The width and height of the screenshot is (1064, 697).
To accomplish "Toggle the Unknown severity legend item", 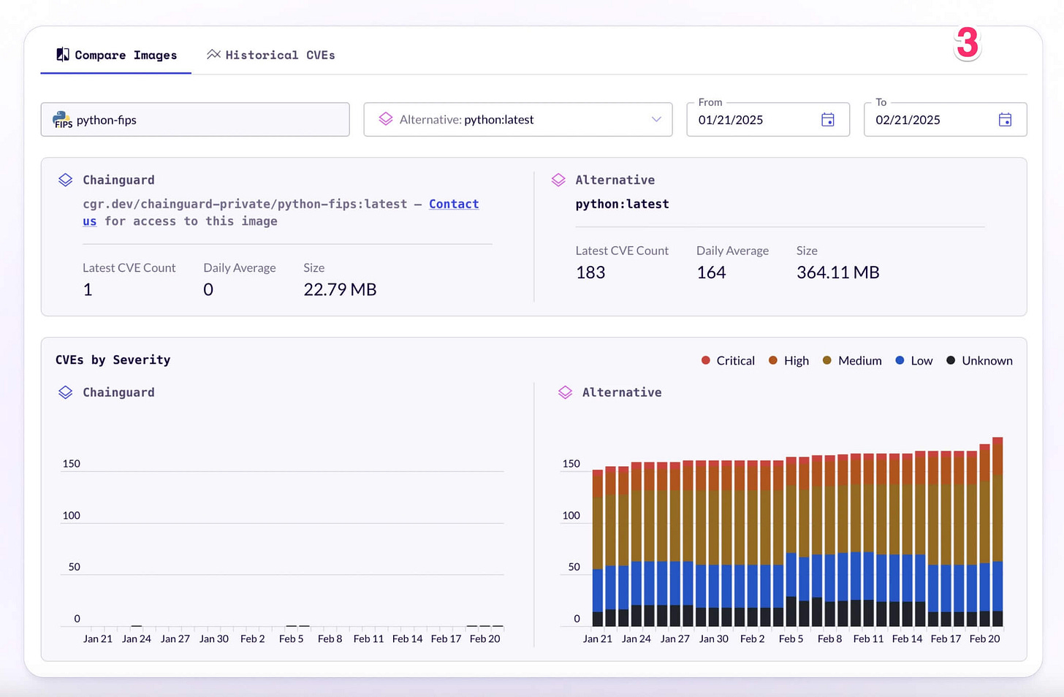I will click(979, 360).
